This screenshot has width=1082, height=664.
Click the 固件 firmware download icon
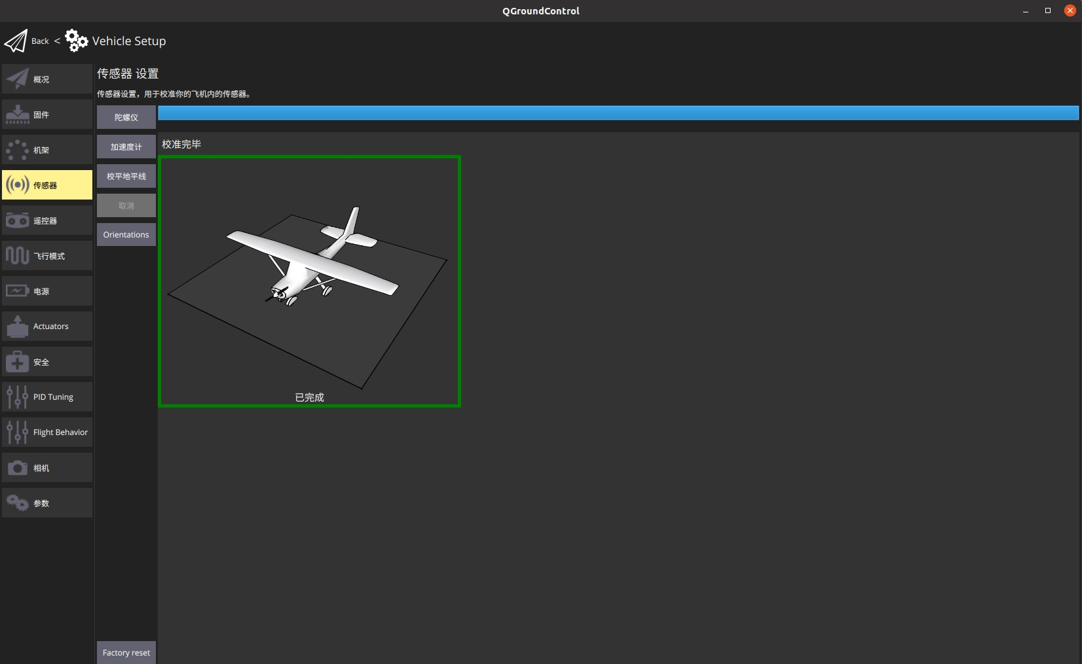point(18,114)
